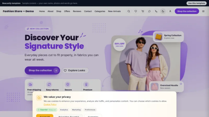Screen dimensions: 209x117
Task: Toggle the Preferences cookie chip
Action: click(90, 110)
